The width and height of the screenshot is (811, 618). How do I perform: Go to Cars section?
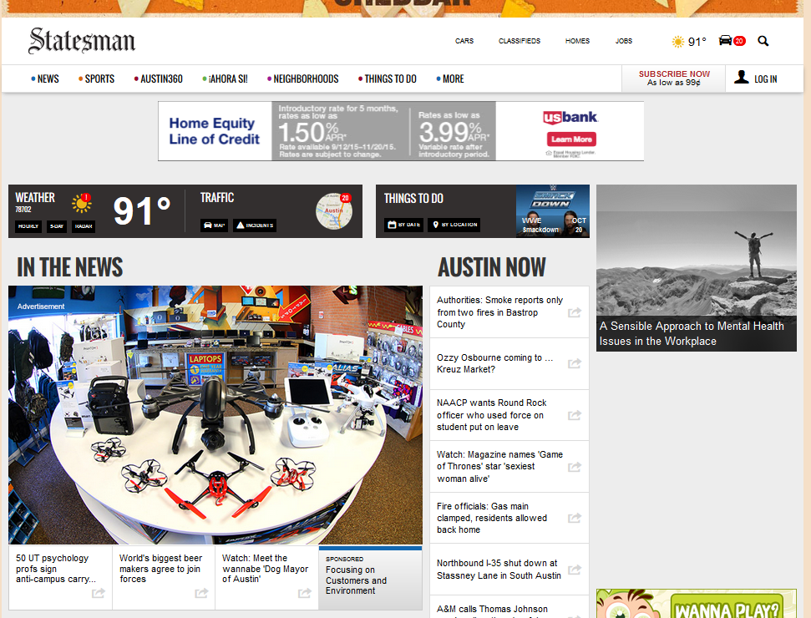[x=464, y=41]
